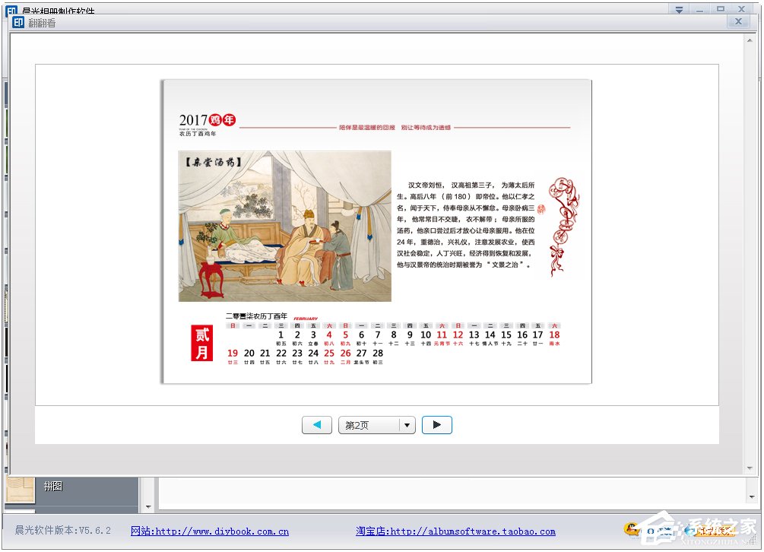Click February 14 情人节 date on calendar

tap(490, 338)
